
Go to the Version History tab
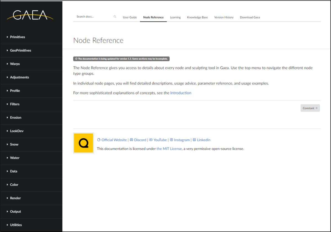[224, 17]
